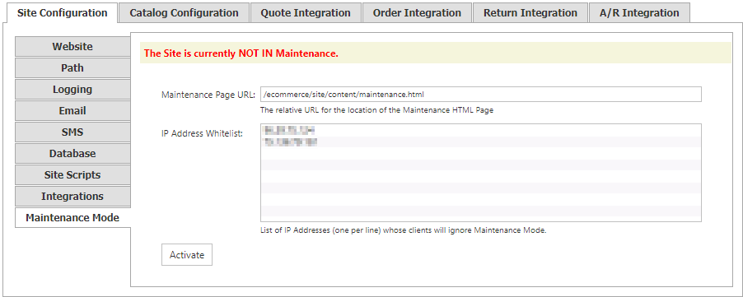Select the Site Configuration tab
The image size is (743, 297).
62,13
